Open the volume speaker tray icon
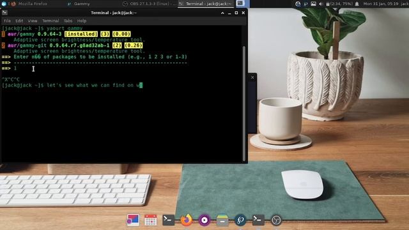Screen dimensions: 409x230 pyautogui.click(x=321, y=4)
